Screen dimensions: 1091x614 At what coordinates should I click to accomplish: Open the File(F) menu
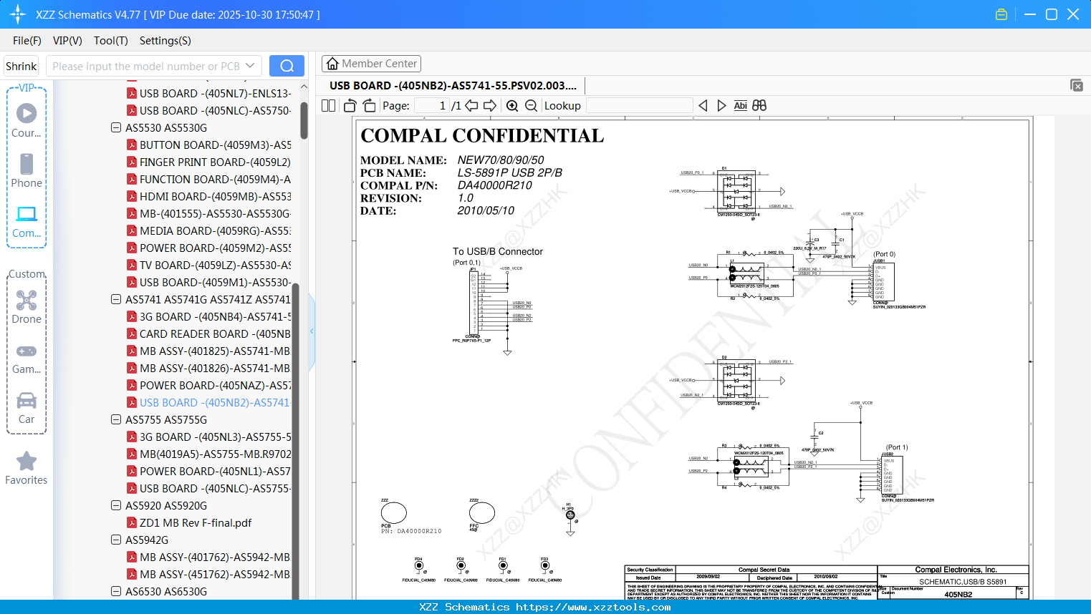(x=27, y=41)
